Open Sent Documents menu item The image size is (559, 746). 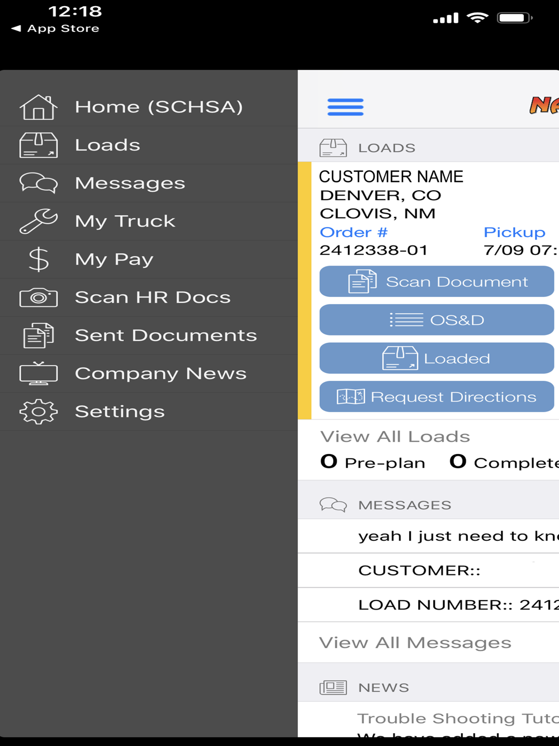[x=149, y=336]
